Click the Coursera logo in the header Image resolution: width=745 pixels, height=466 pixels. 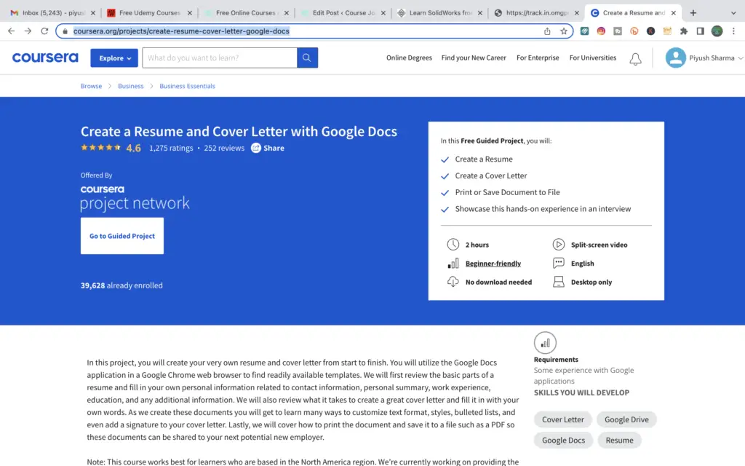(x=45, y=58)
